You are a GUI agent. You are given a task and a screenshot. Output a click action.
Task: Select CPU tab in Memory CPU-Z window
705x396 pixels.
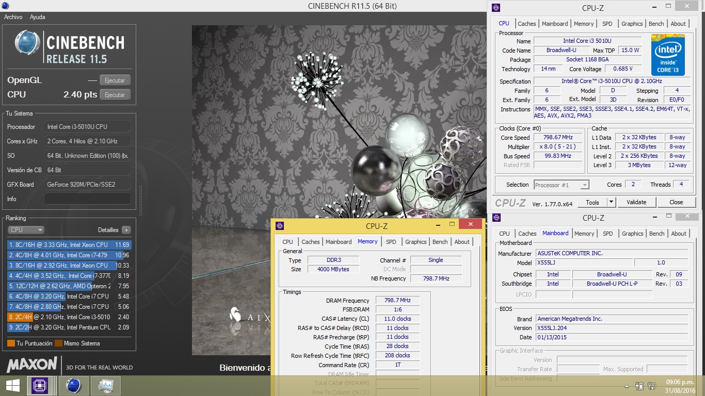coord(288,242)
